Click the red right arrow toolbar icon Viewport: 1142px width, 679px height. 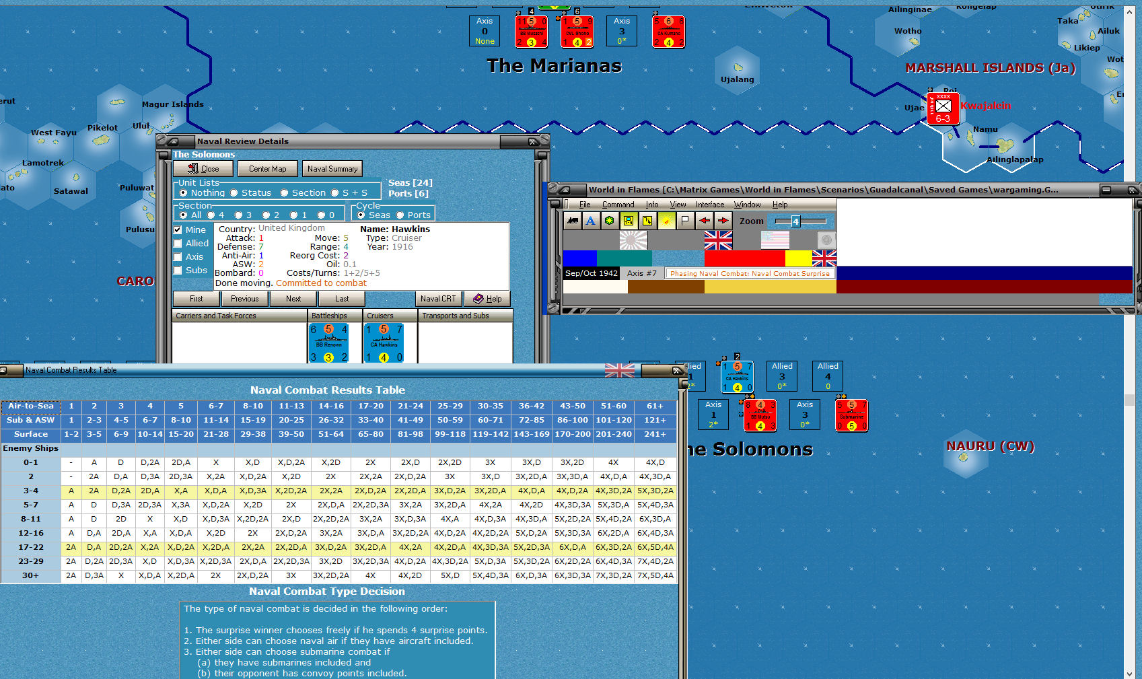(723, 221)
